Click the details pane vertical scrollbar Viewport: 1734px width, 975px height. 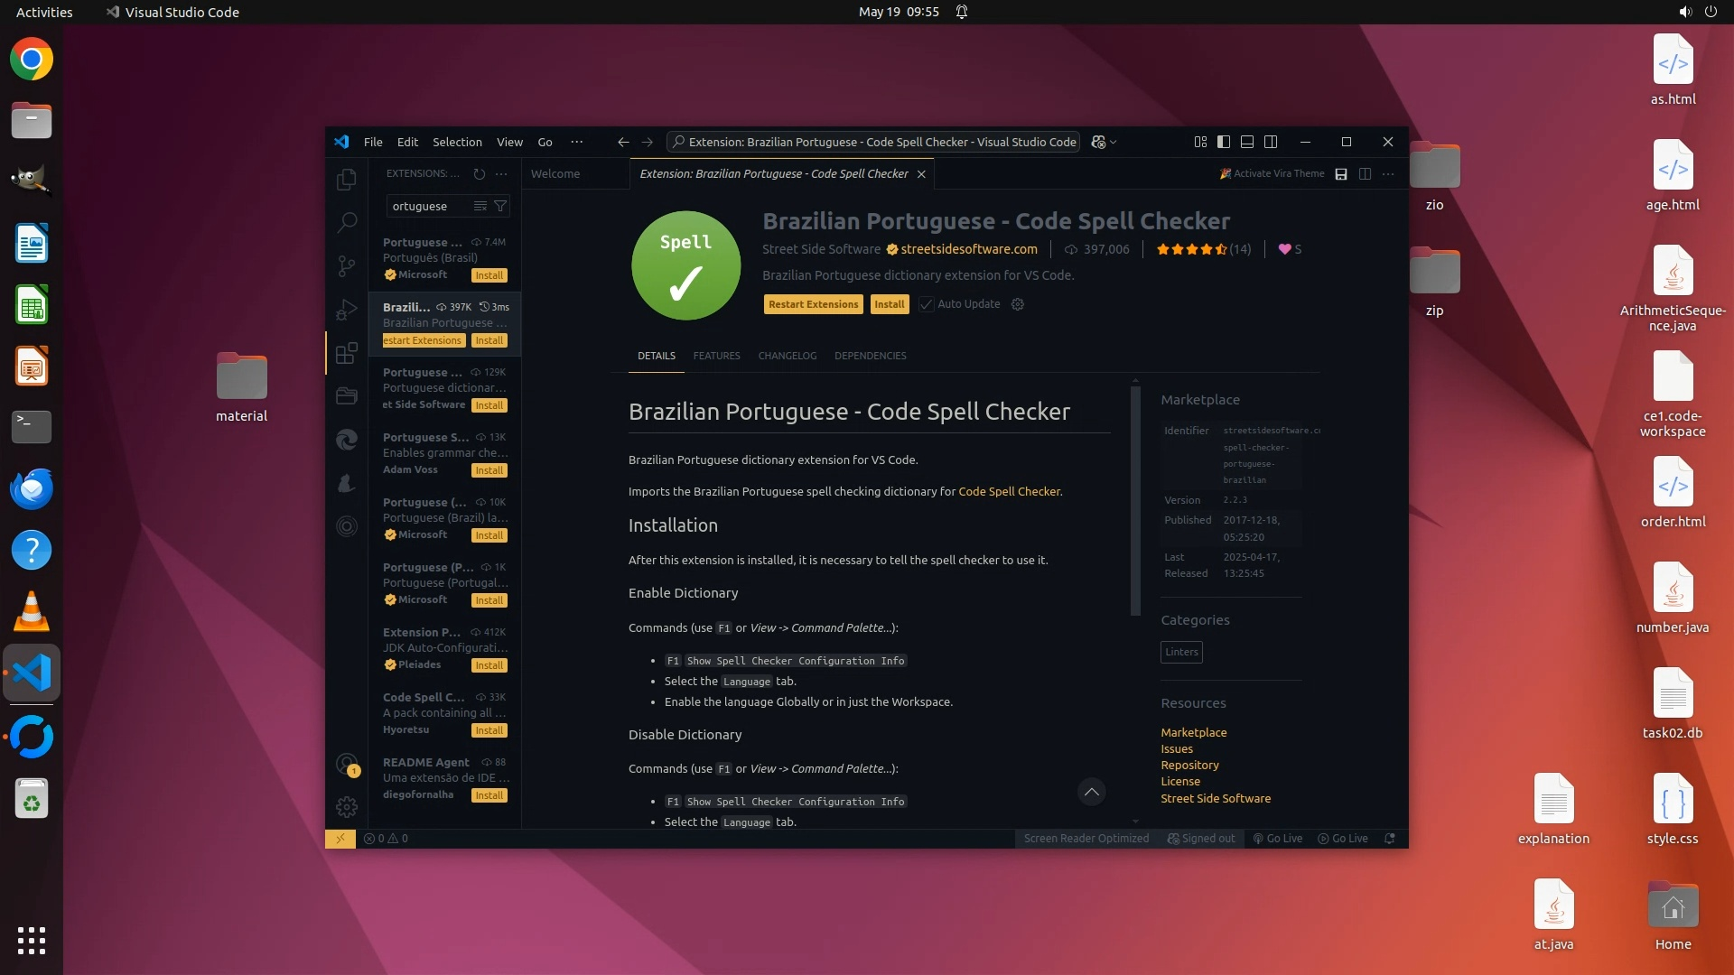coord(1135,502)
